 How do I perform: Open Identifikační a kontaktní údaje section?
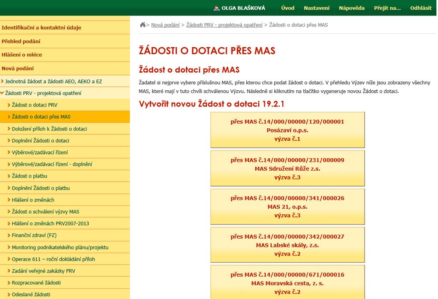65,27
